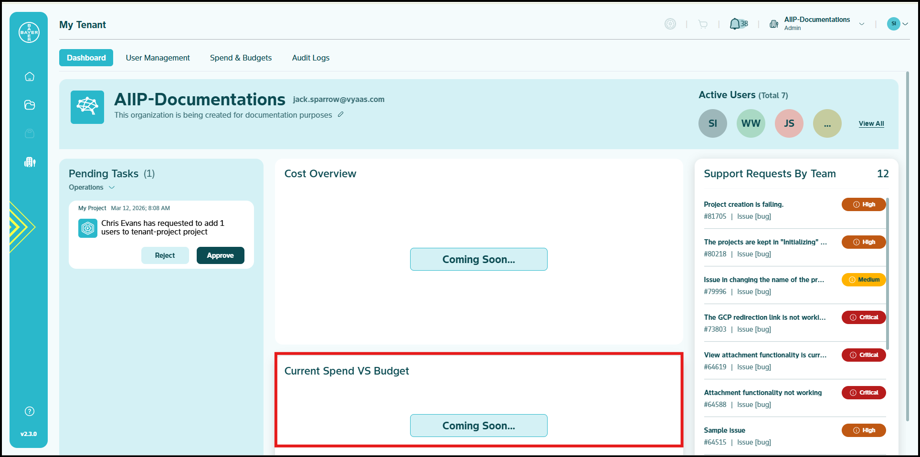Open the help question mark icon
Screen dimensions: 920x457
point(30,411)
